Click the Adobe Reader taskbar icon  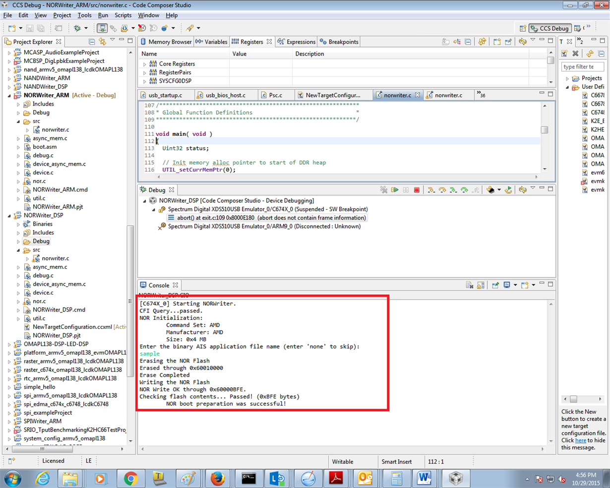[x=336, y=479]
